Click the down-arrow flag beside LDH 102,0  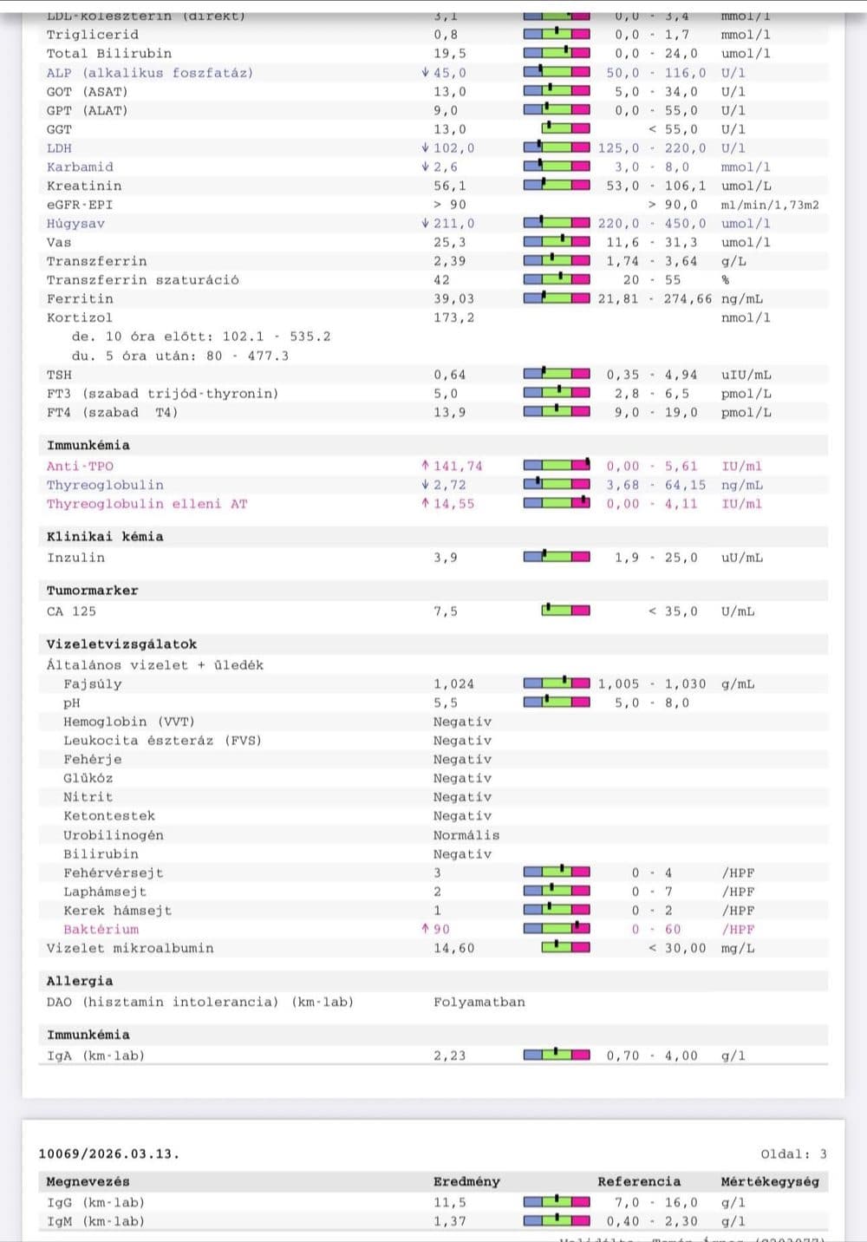(425, 148)
